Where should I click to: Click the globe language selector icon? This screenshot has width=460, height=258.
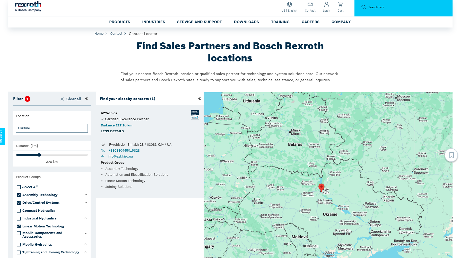click(x=289, y=4)
